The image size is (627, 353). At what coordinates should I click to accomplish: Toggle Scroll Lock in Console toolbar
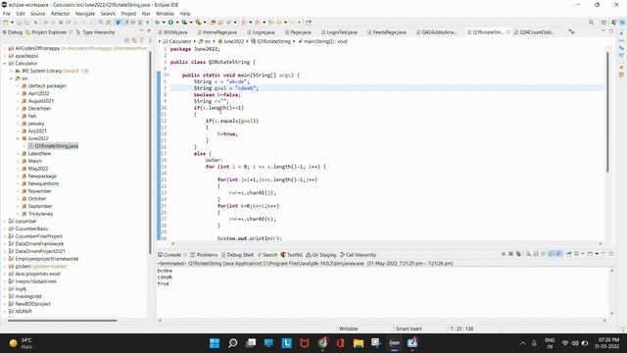(536, 254)
